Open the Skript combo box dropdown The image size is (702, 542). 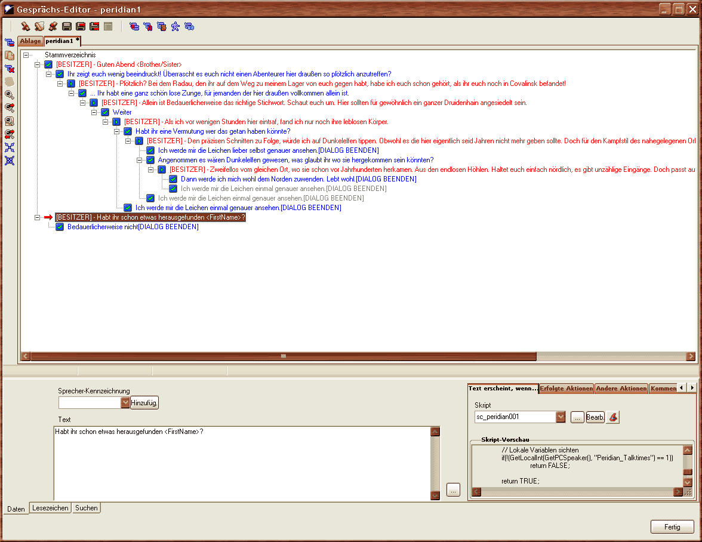[560, 417]
